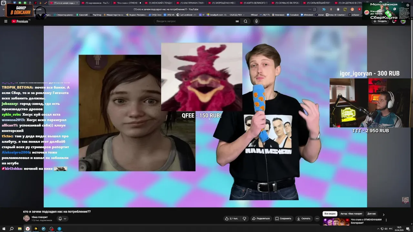Open the ОРД Ozon bookmark
This screenshot has width=413, height=232.
pos(155,15)
